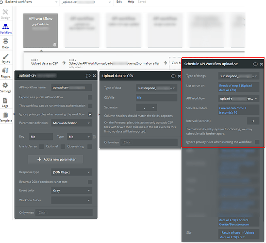Open the Help menu

131,2
